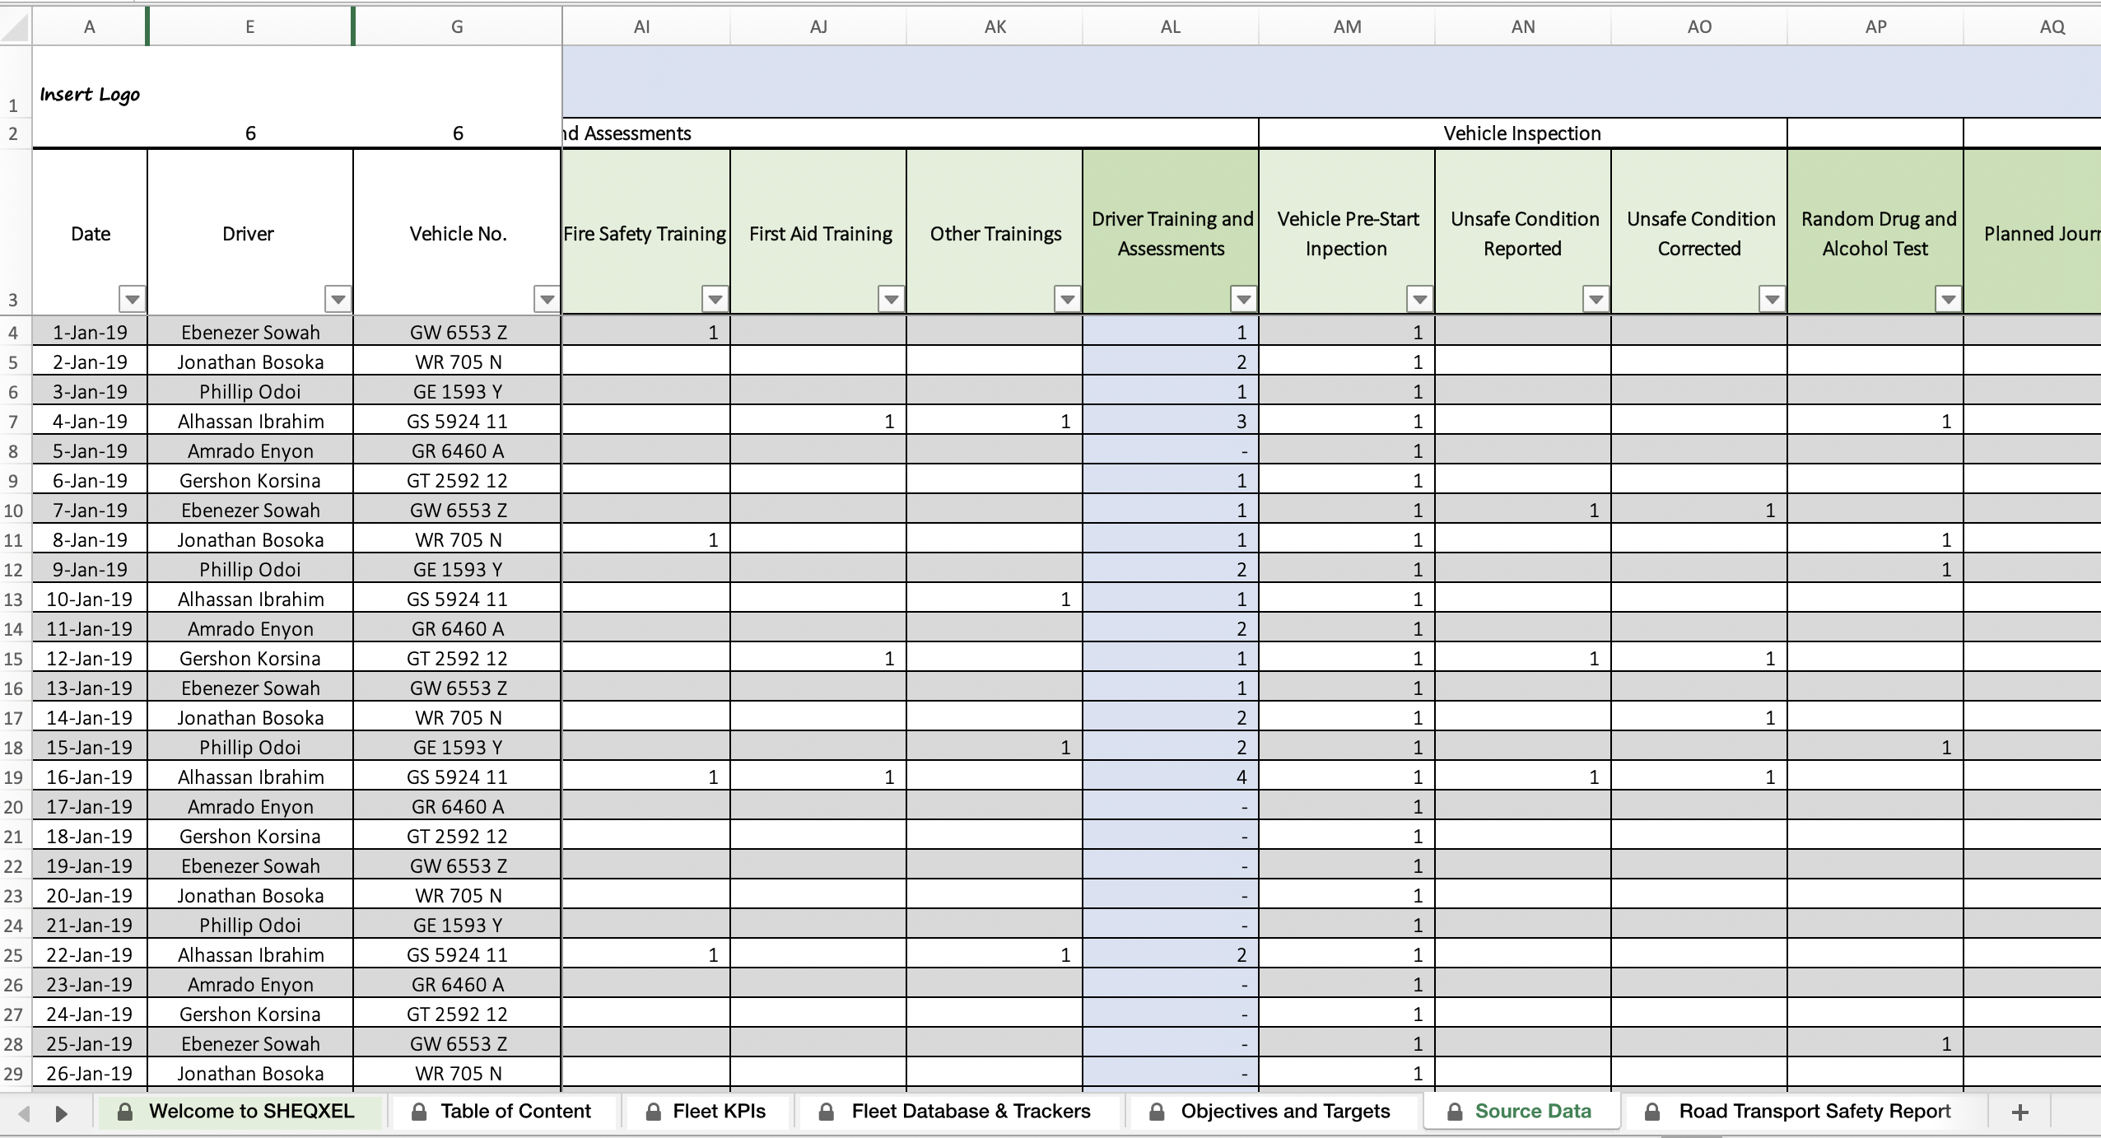Switch to Fleet KPIs sheet tab
This screenshot has width=2101, height=1138.
(x=709, y=1112)
